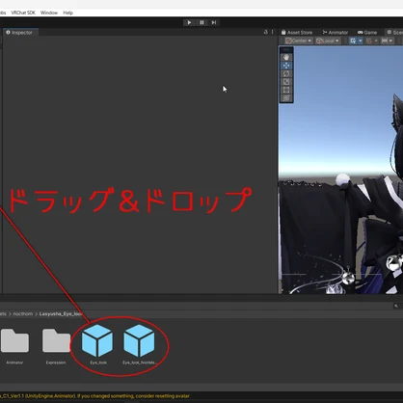Toggle the grid visibility button
Image resolution: width=403 pixels, height=403 pixels.
point(353,40)
